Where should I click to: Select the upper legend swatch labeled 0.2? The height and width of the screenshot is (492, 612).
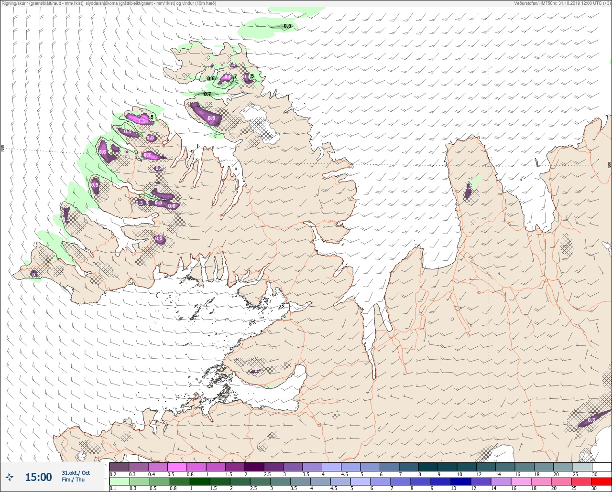[119, 467]
